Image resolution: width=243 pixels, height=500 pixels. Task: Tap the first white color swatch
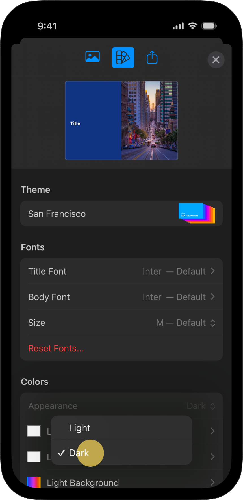point(34,431)
